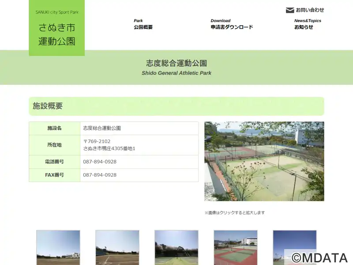Select the first thumbnail of the open field
The image size is (353, 265).
click(x=58, y=247)
